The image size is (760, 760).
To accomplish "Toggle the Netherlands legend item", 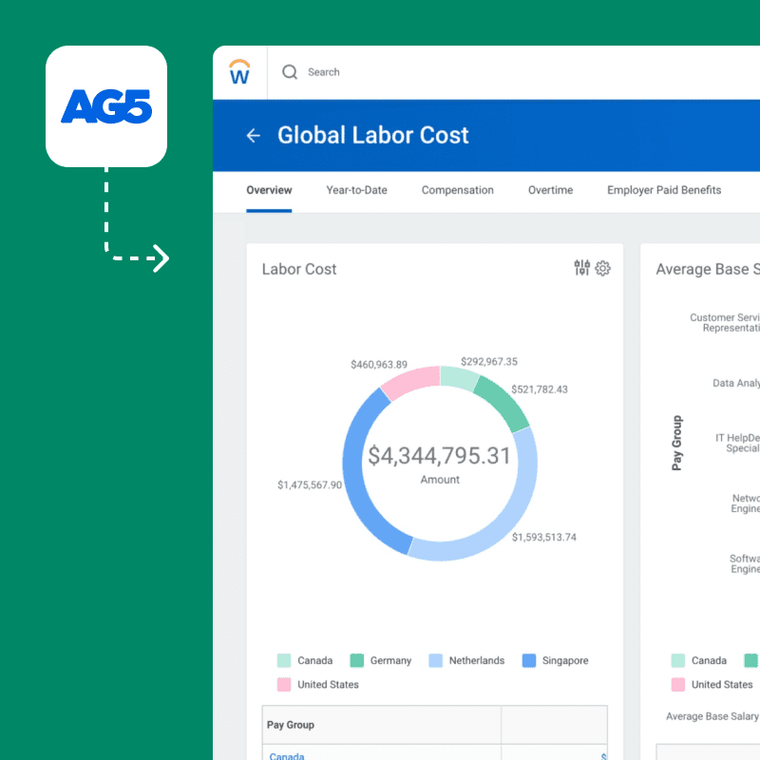I will point(466,660).
